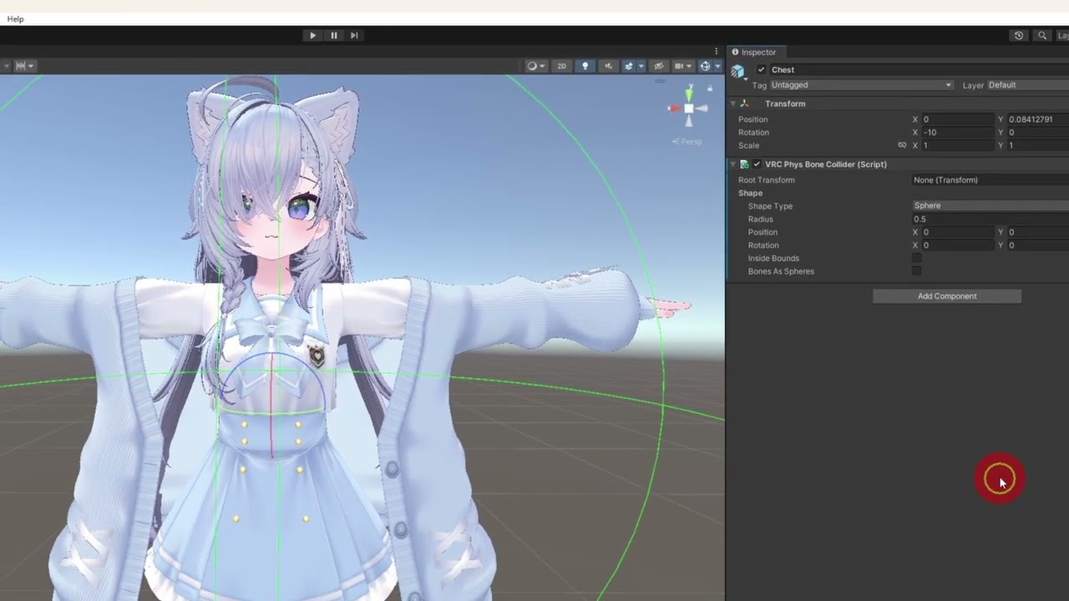Uncheck the Chest active checkbox
This screenshot has width=1069, height=601.
point(761,70)
